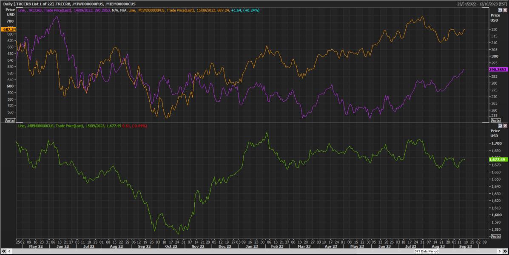This screenshot has height=255, width=509.
Task: Maximize the lower .MIEM00000CUS chart panel
Action: pos(500,125)
